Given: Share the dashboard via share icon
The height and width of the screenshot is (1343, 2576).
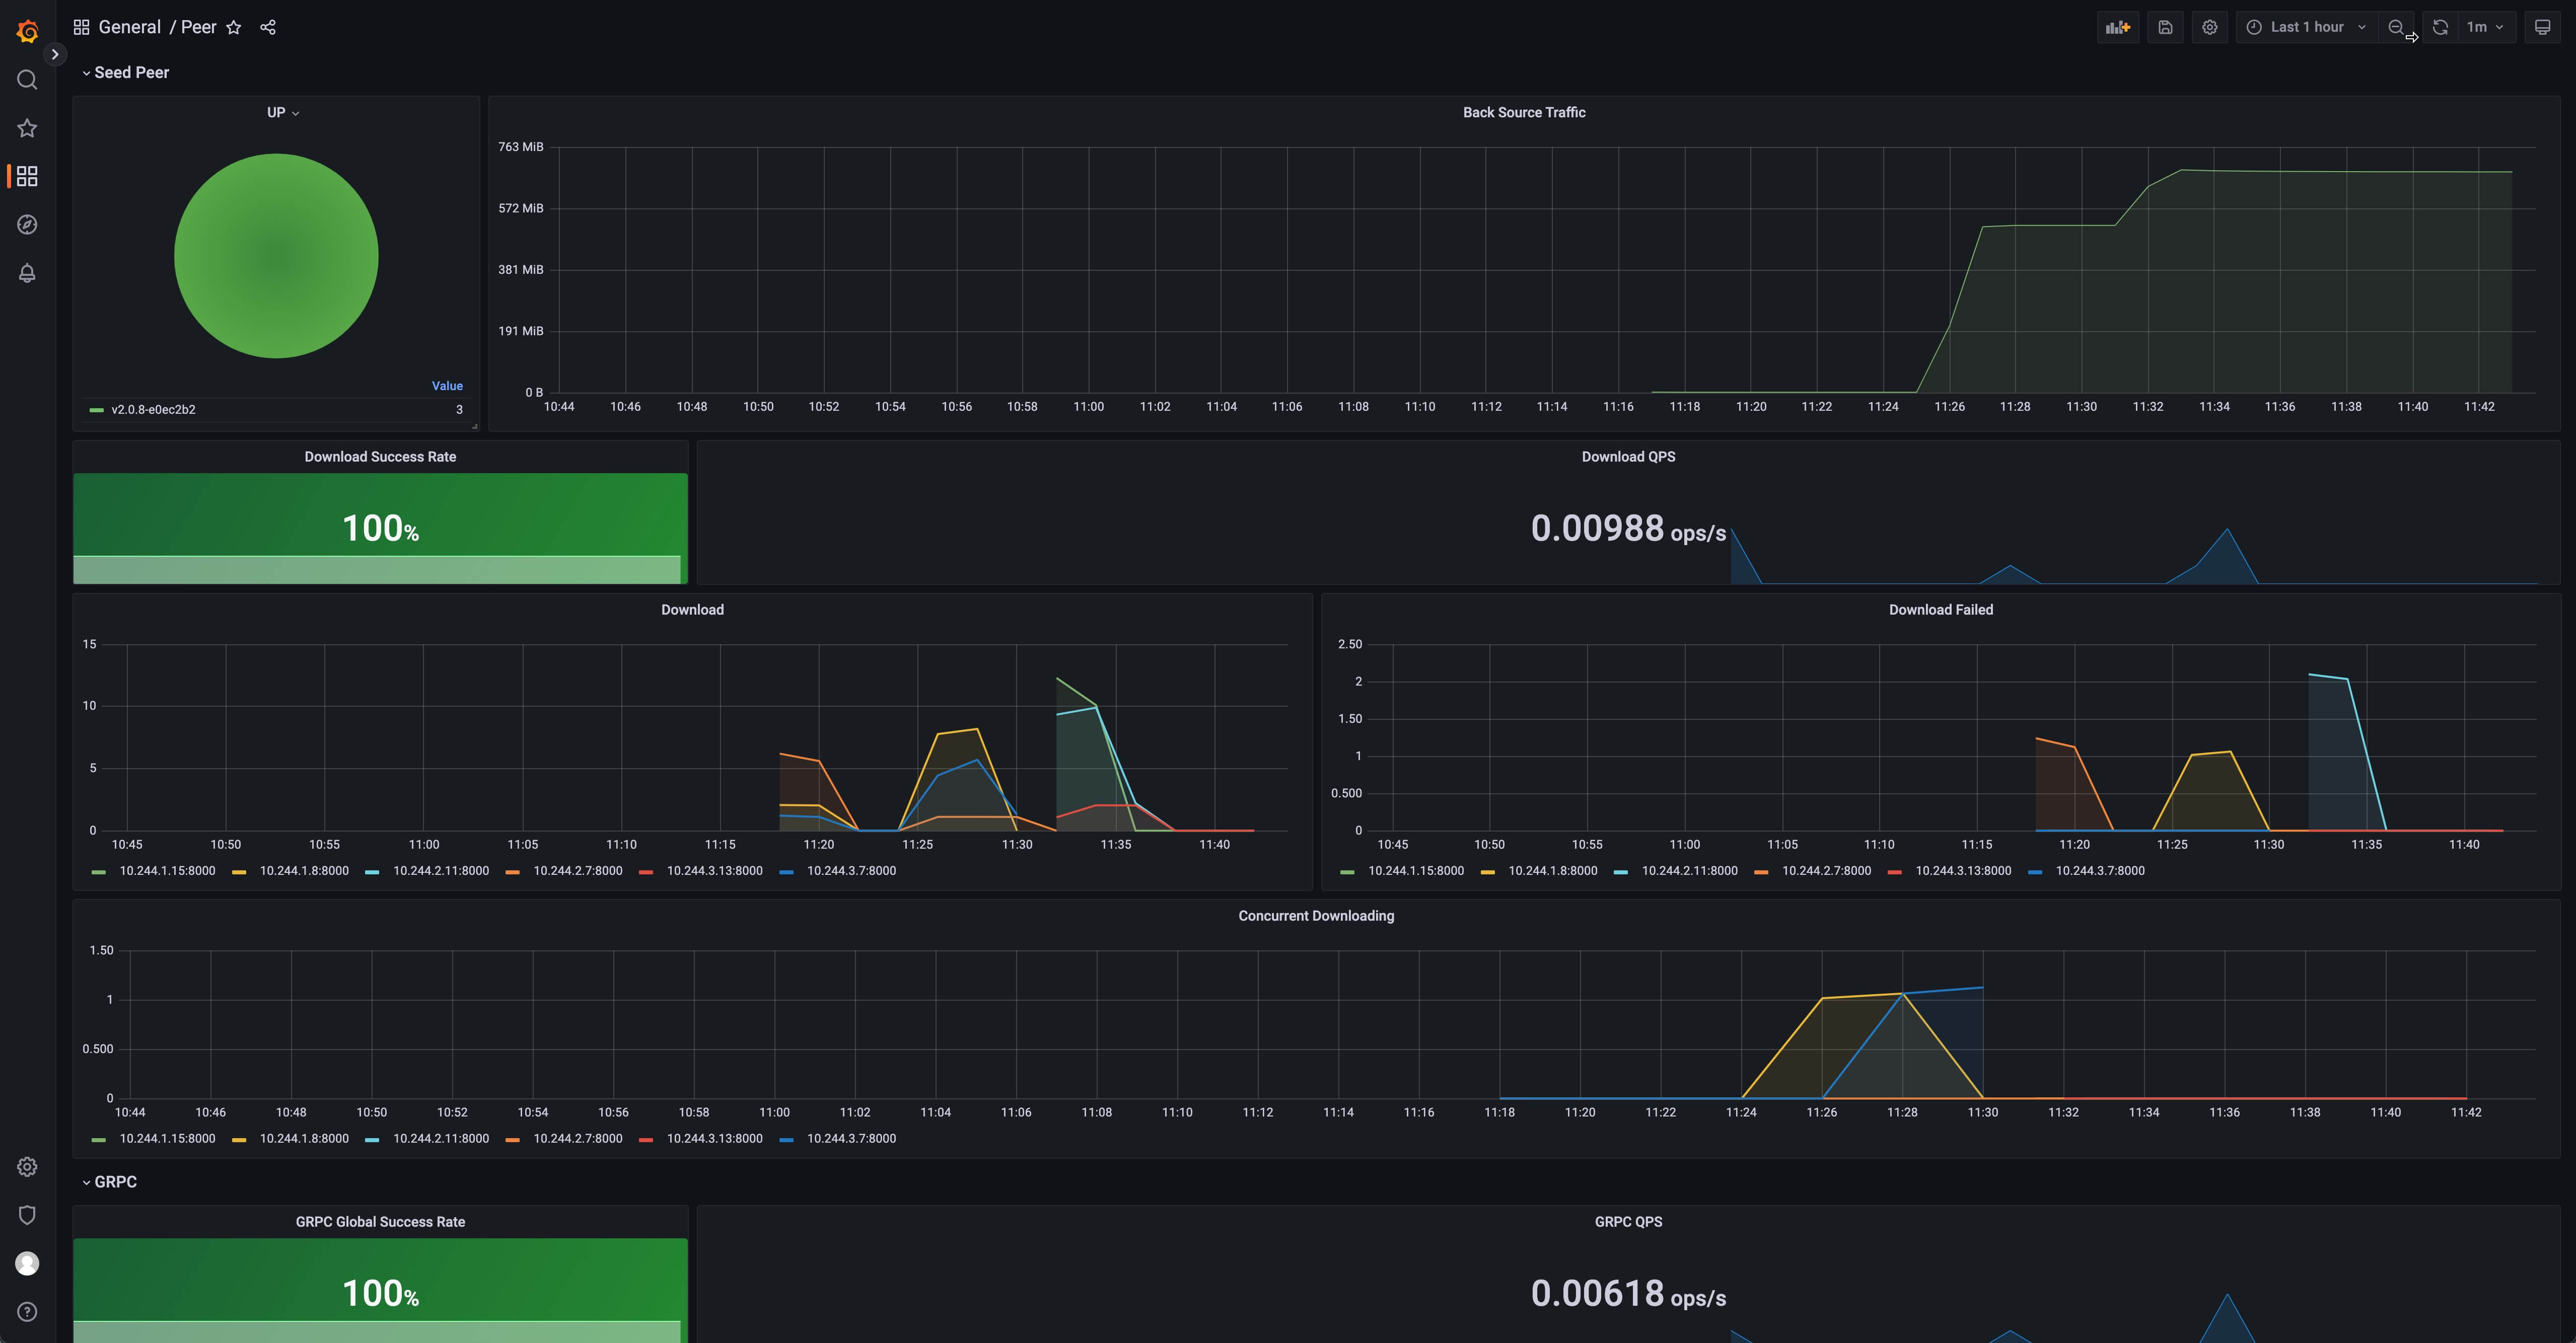Looking at the screenshot, I should [268, 27].
